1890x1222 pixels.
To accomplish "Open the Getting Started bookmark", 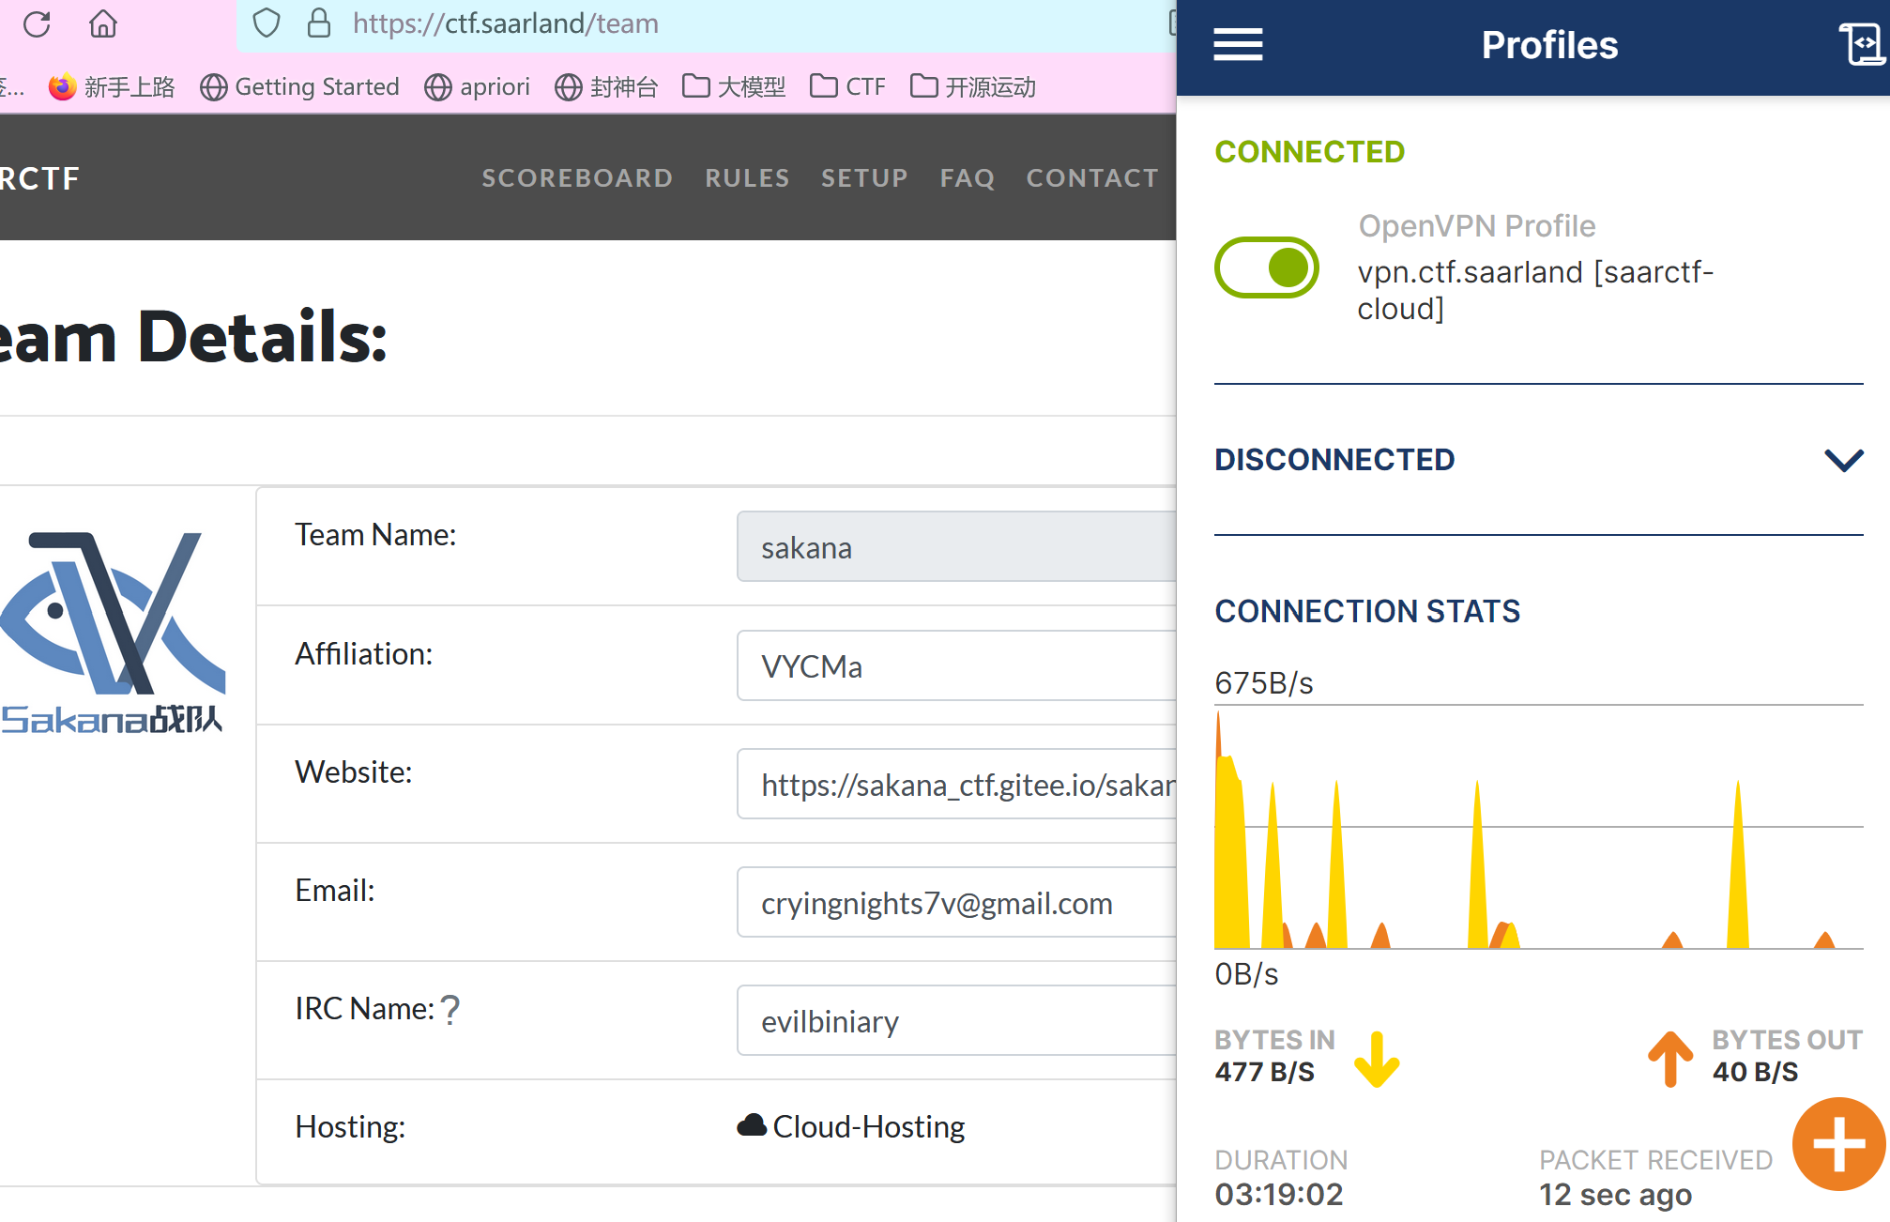I will coord(299,87).
